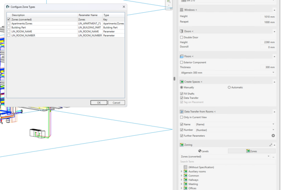Viewport: 281px width, 190px height.
Task: Open the Allgemein 300 mm floor dropdown
Action: (227, 73)
